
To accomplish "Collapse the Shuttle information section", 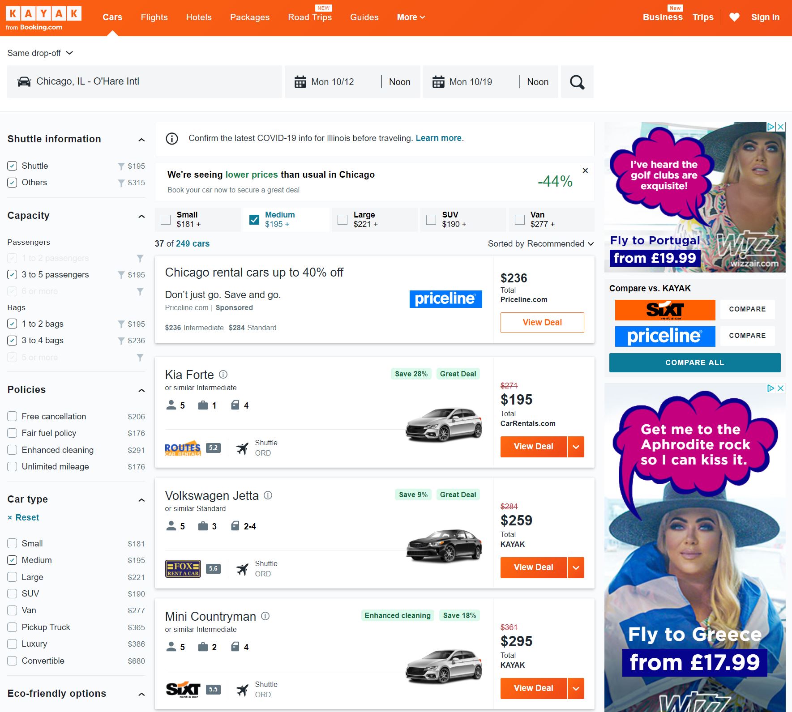I will click(141, 140).
